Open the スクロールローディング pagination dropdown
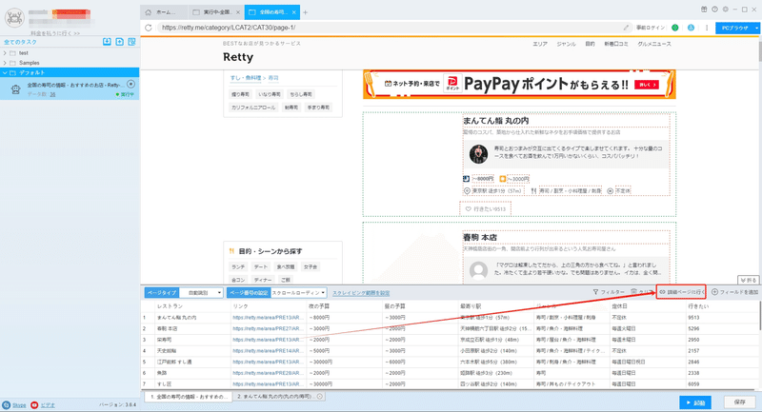The image size is (762, 412). coord(298,293)
